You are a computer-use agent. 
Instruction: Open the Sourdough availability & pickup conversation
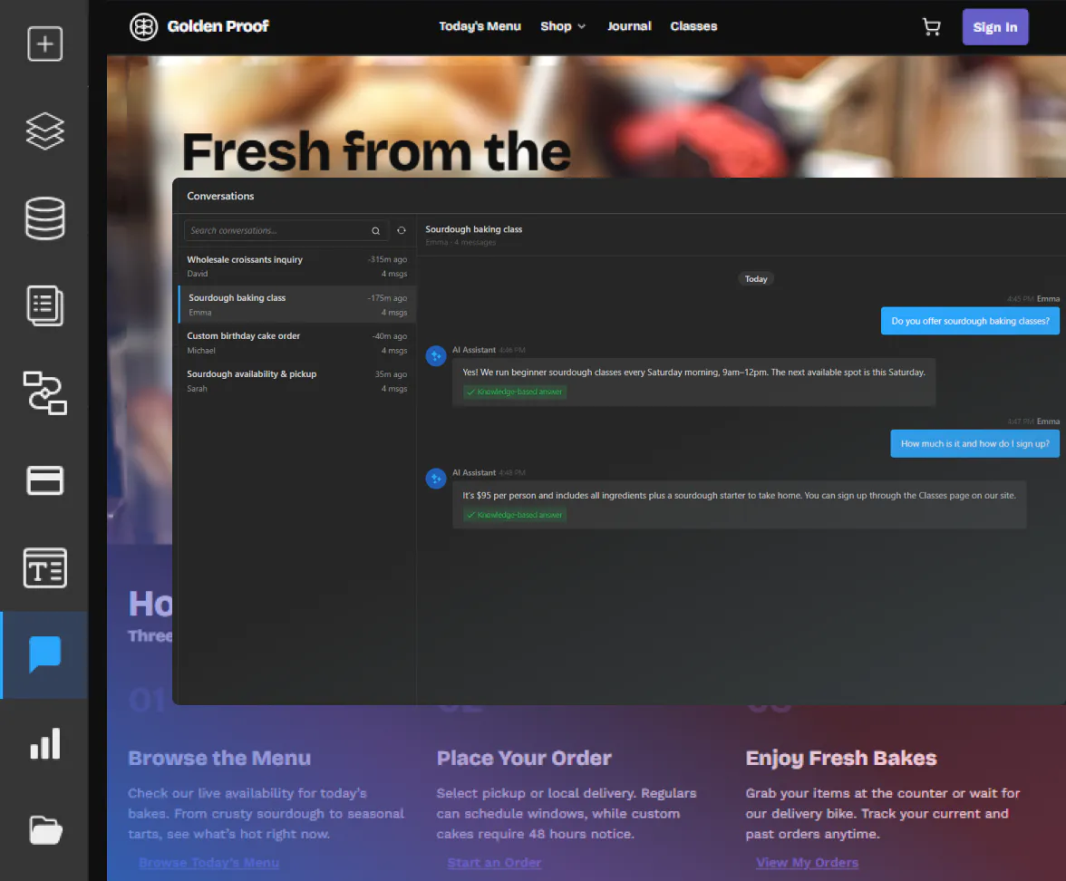pos(297,380)
